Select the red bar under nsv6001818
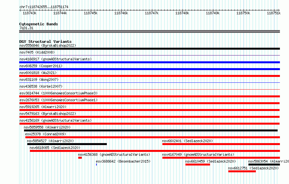This screenshot has height=184, width=289. (149, 76)
